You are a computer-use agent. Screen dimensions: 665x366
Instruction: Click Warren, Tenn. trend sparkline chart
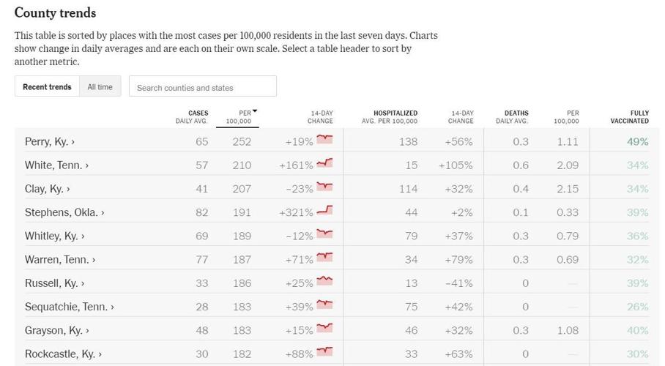pyautogui.click(x=324, y=258)
